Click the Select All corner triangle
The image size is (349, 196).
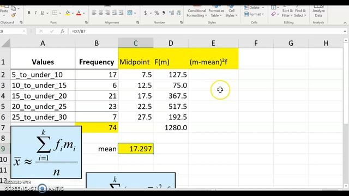pyautogui.click(x=5, y=43)
